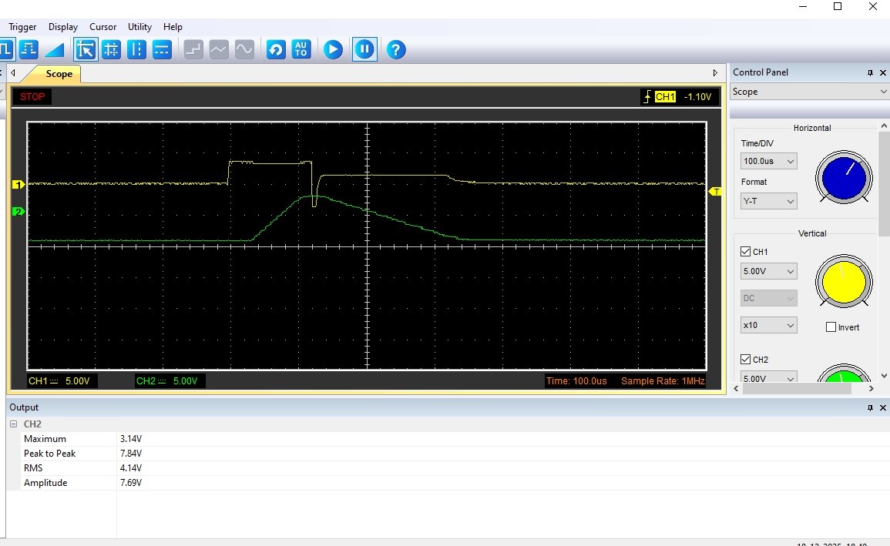Enable the Invert checkbox for CH1
Image resolution: width=890 pixels, height=546 pixels.
831,327
